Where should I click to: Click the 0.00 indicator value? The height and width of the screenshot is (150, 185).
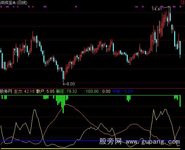(x=106, y=91)
